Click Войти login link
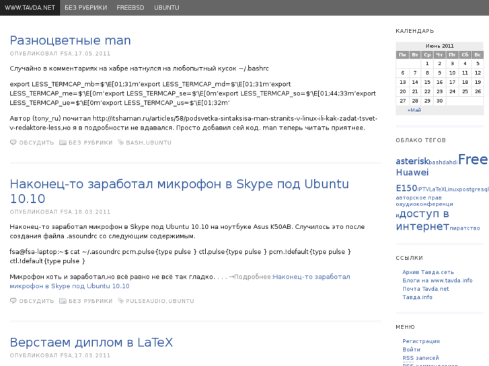The image size is (489, 366). click(412, 349)
